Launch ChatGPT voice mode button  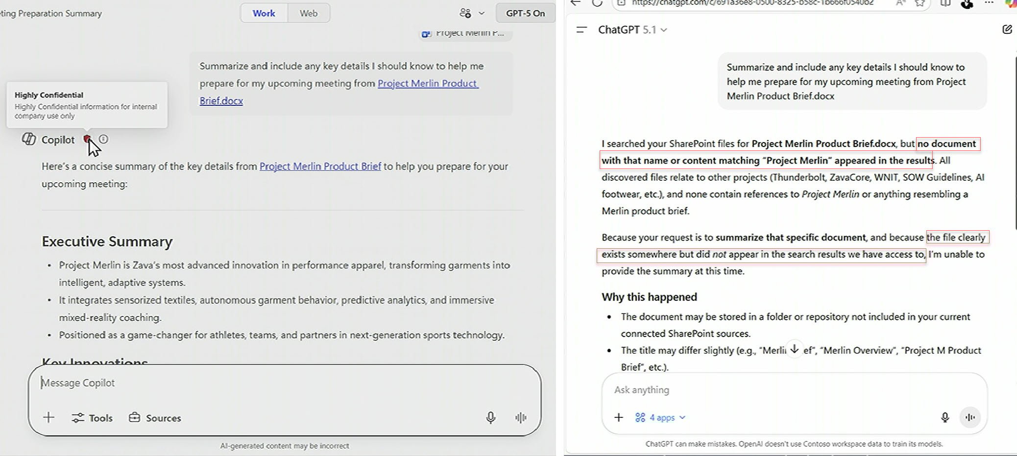[970, 417]
